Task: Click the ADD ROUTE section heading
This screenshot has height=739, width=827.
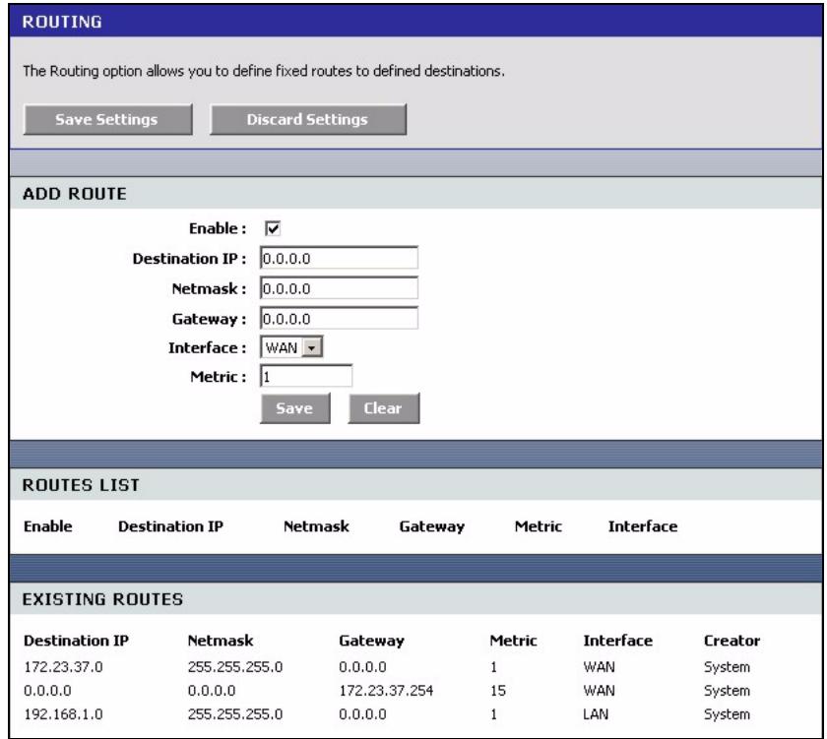Action: (75, 194)
